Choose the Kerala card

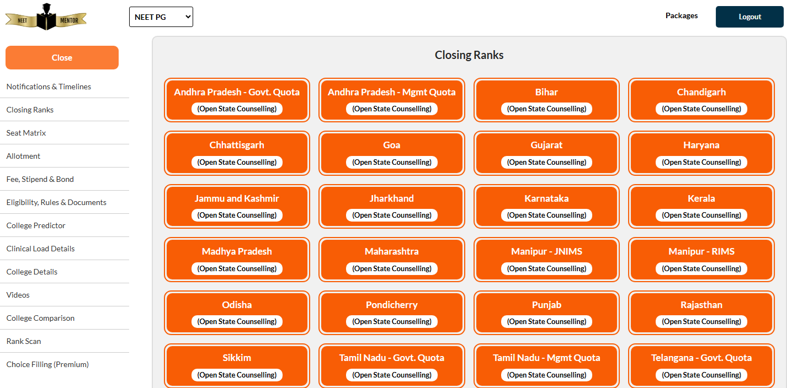(701, 206)
